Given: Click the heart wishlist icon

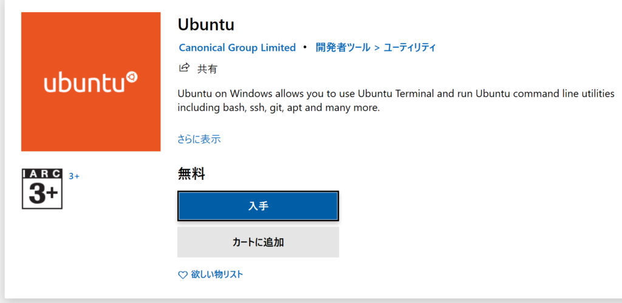Looking at the screenshot, I should tap(182, 275).
